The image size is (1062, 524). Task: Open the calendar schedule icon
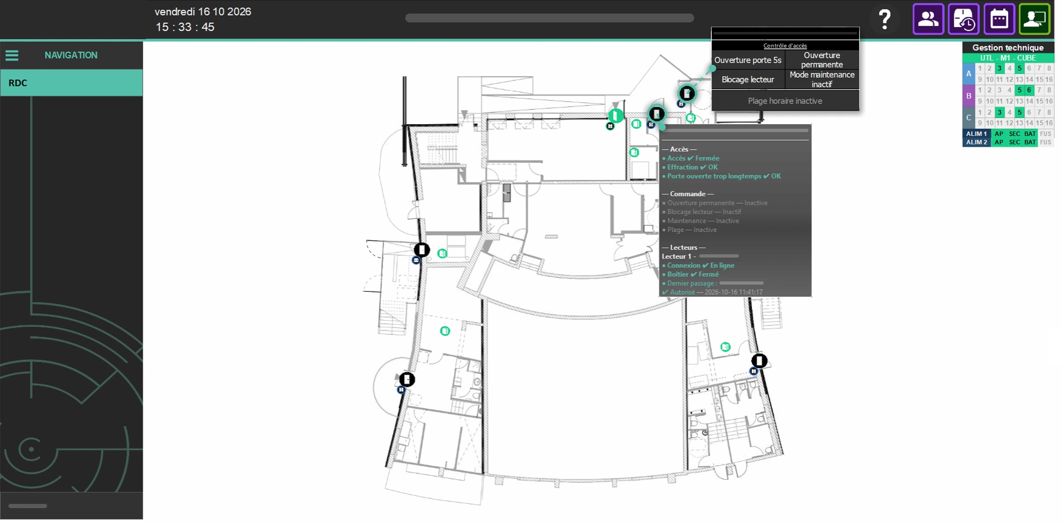(999, 19)
